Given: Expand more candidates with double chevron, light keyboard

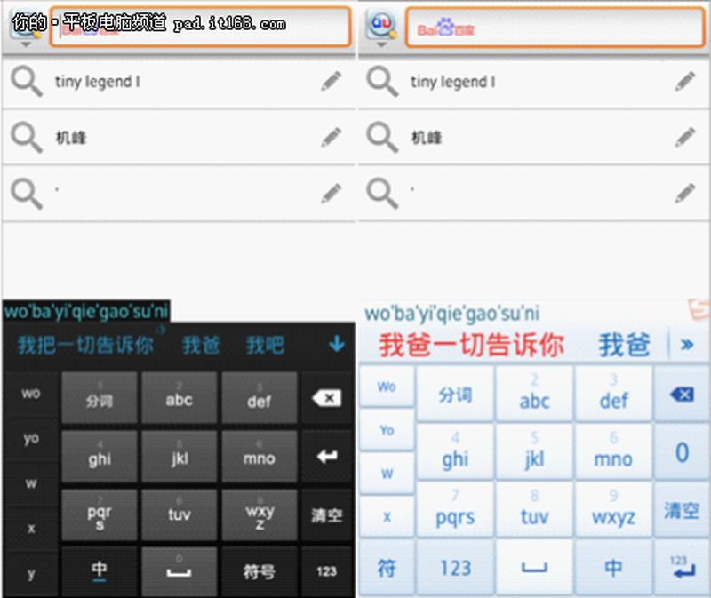Looking at the screenshot, I should point(687,345).
